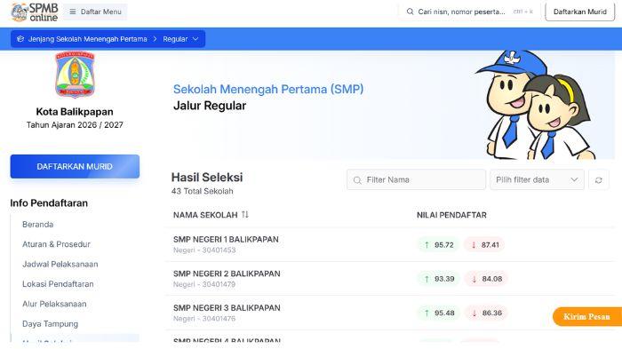Open Alur Pelaksanaan sidebar link
622x349 pixels.
pos(54,304)
